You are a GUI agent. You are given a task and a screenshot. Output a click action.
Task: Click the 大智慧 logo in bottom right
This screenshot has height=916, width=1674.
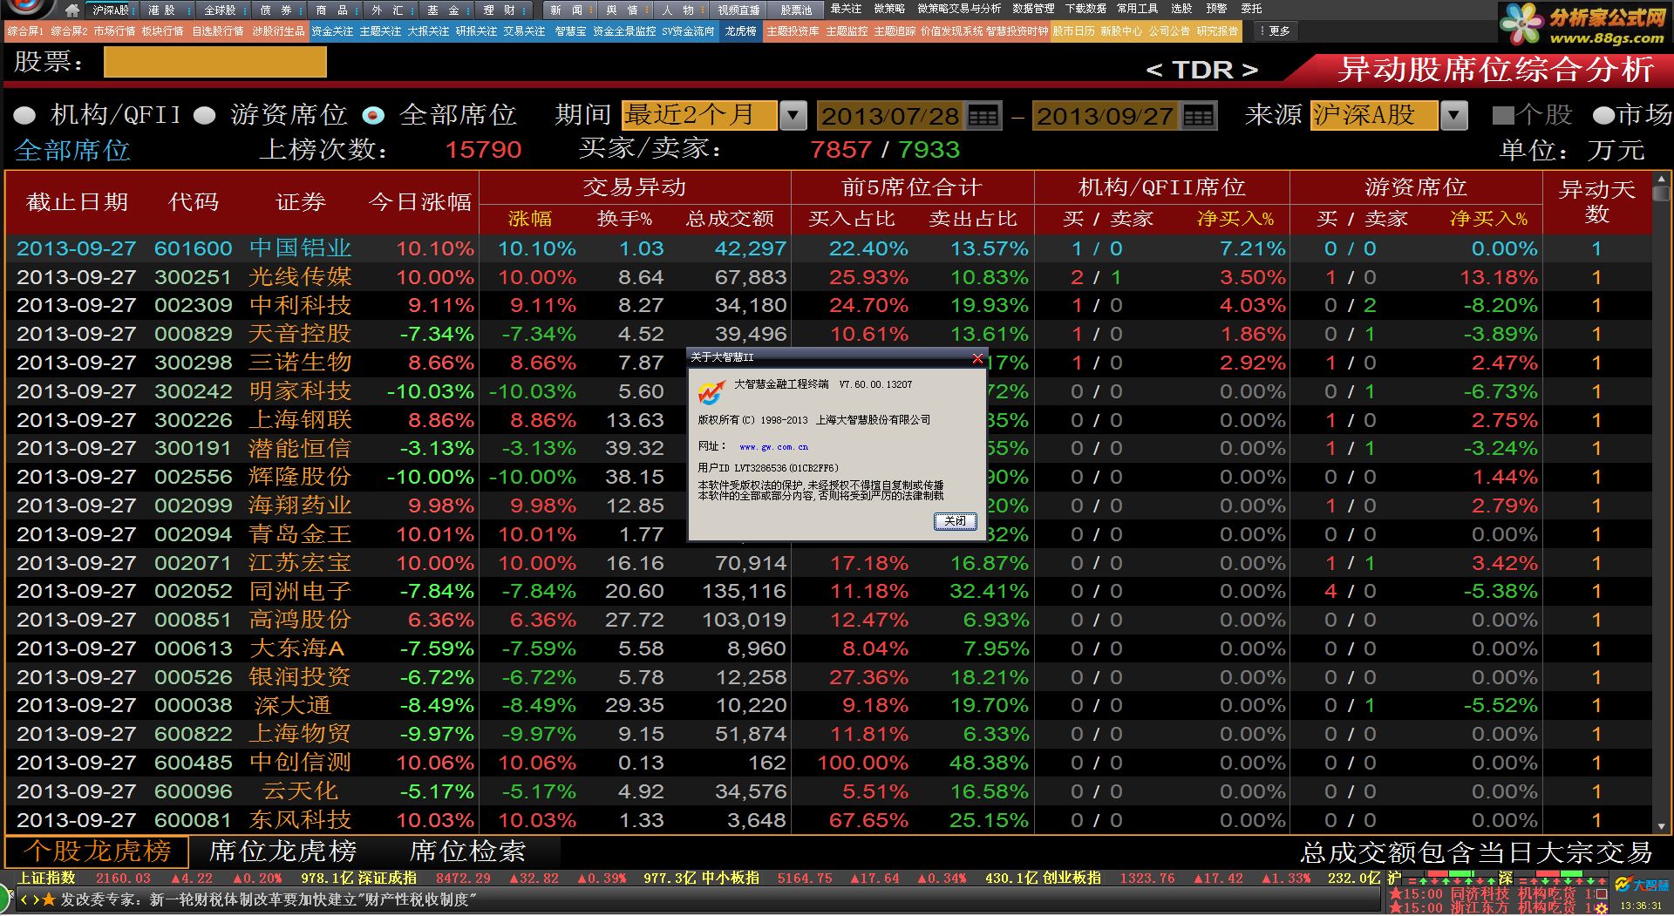tap(1642, 885)
